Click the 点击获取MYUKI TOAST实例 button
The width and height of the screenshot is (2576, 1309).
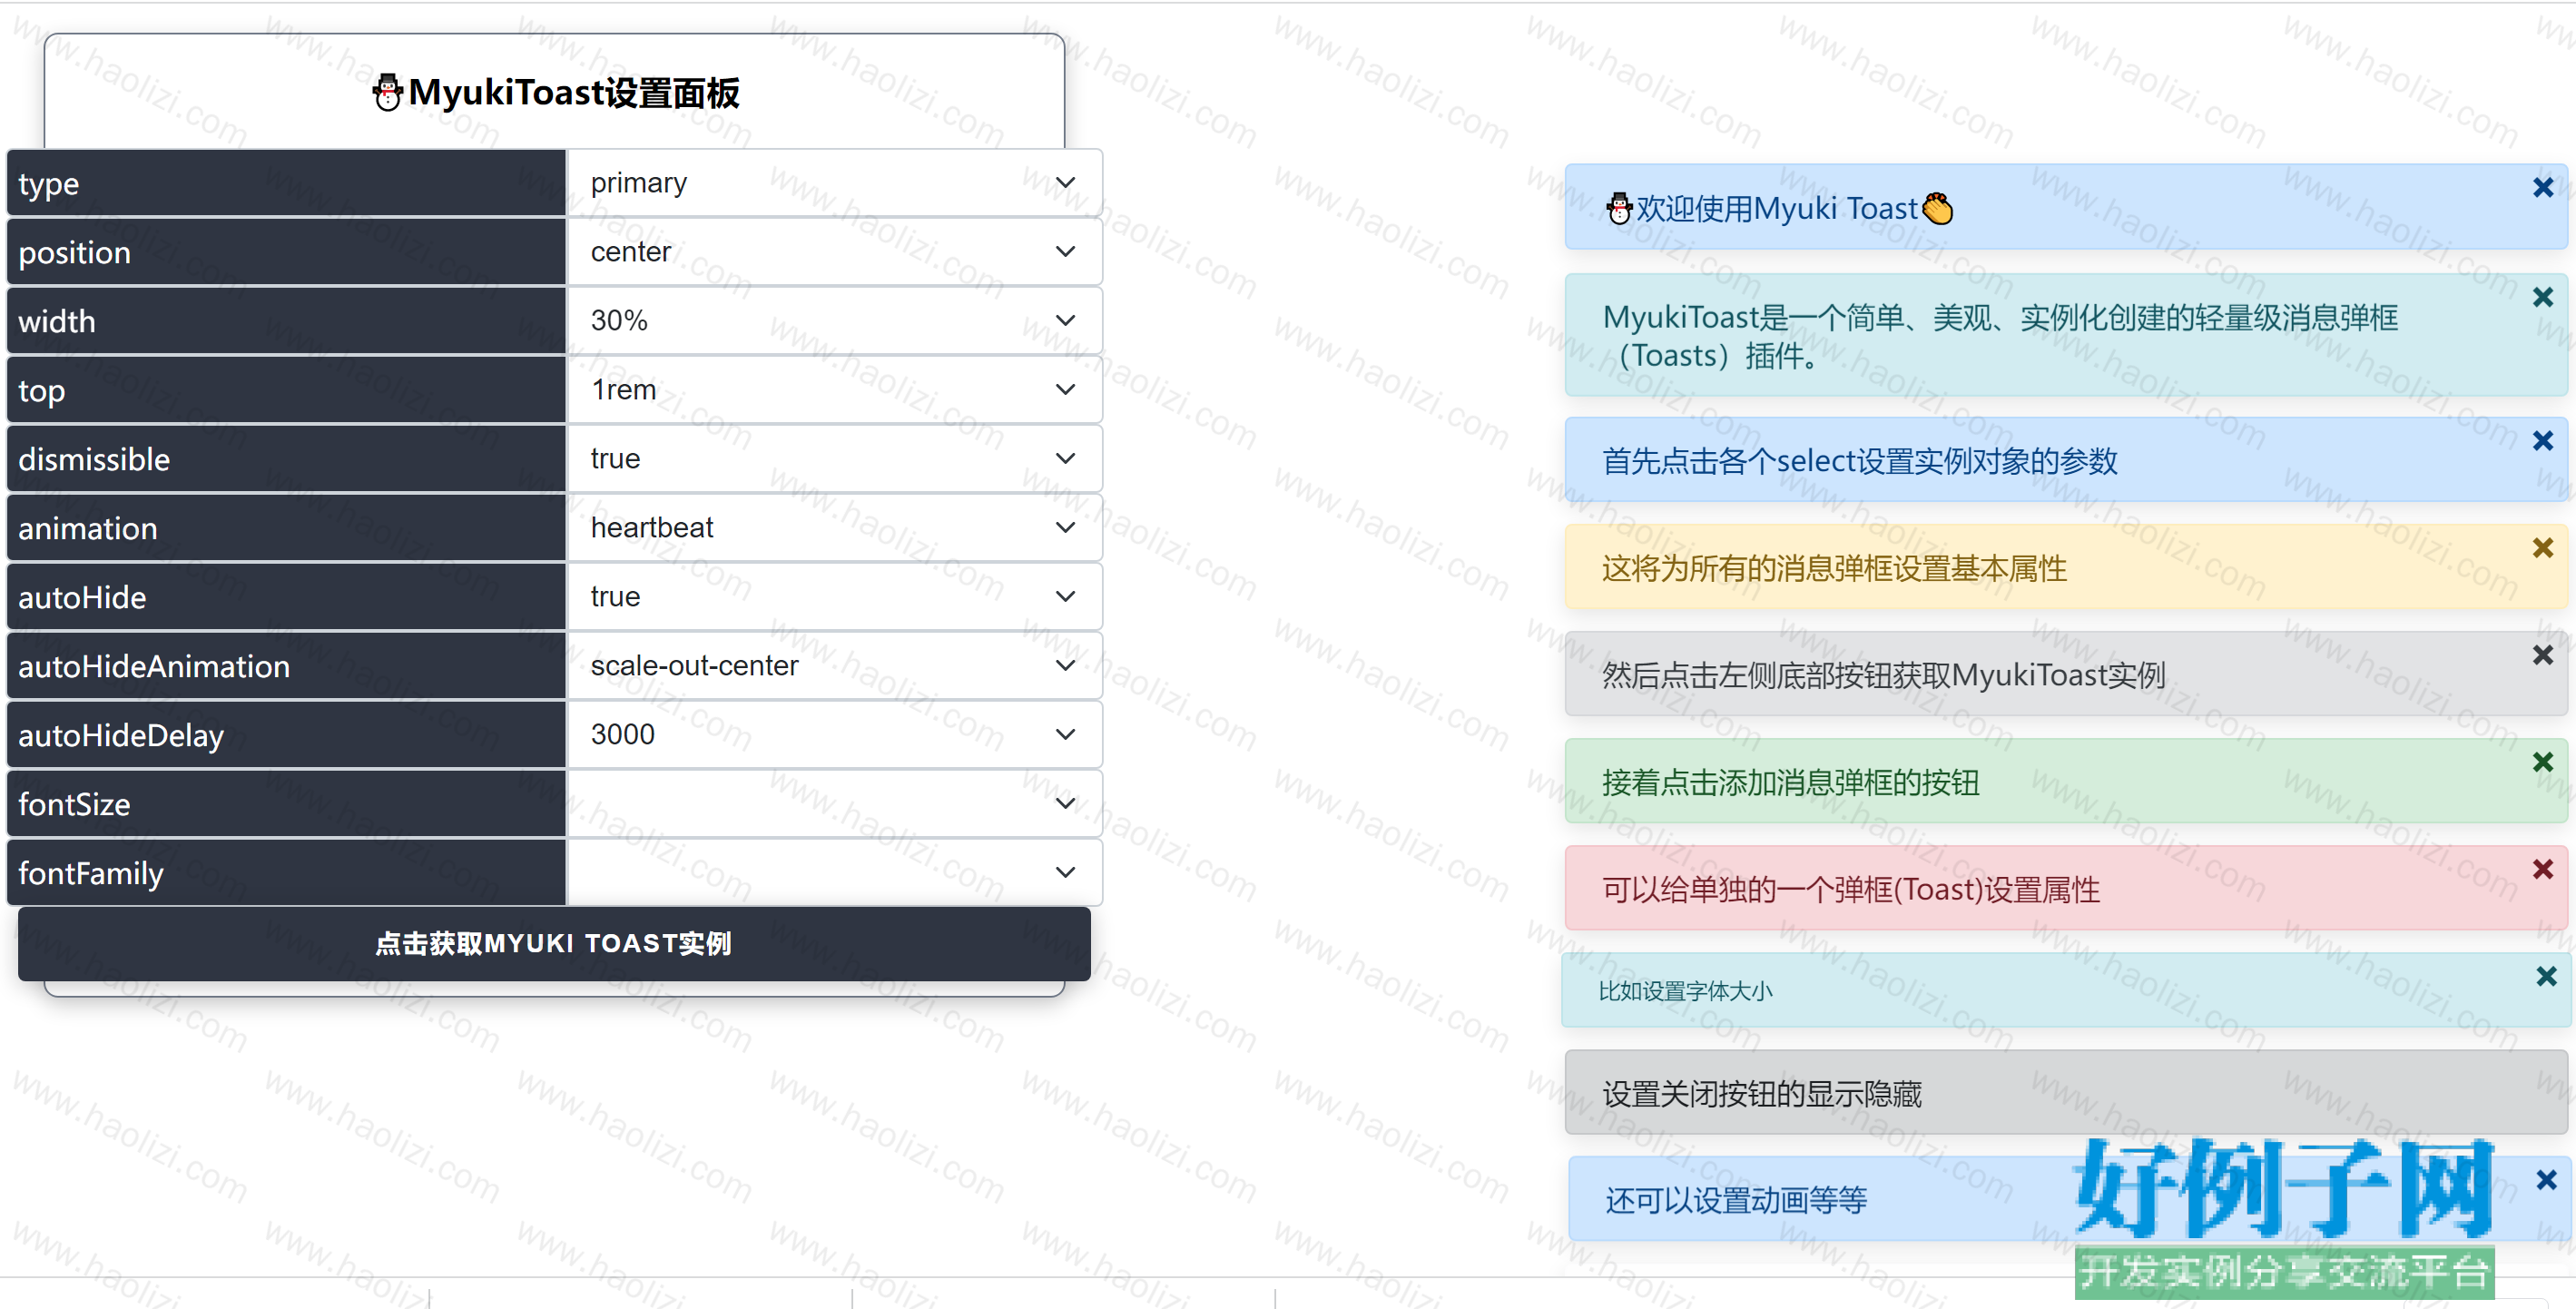pyautogui.click(x=554, y=944)
